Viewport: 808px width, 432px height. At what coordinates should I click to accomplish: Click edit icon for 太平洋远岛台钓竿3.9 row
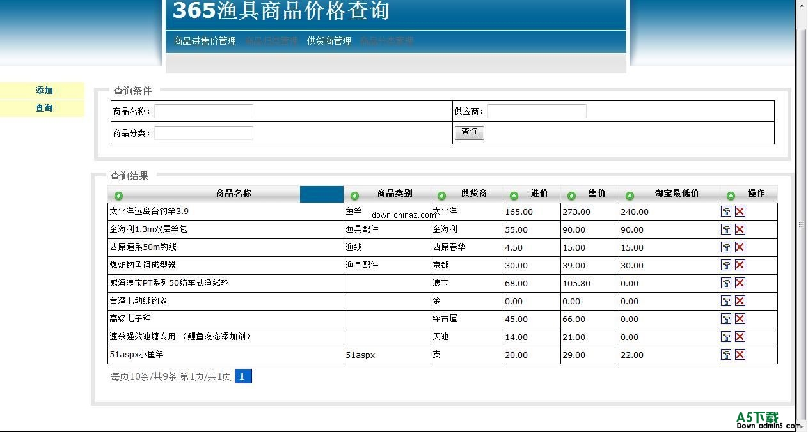tap(726, 212)
